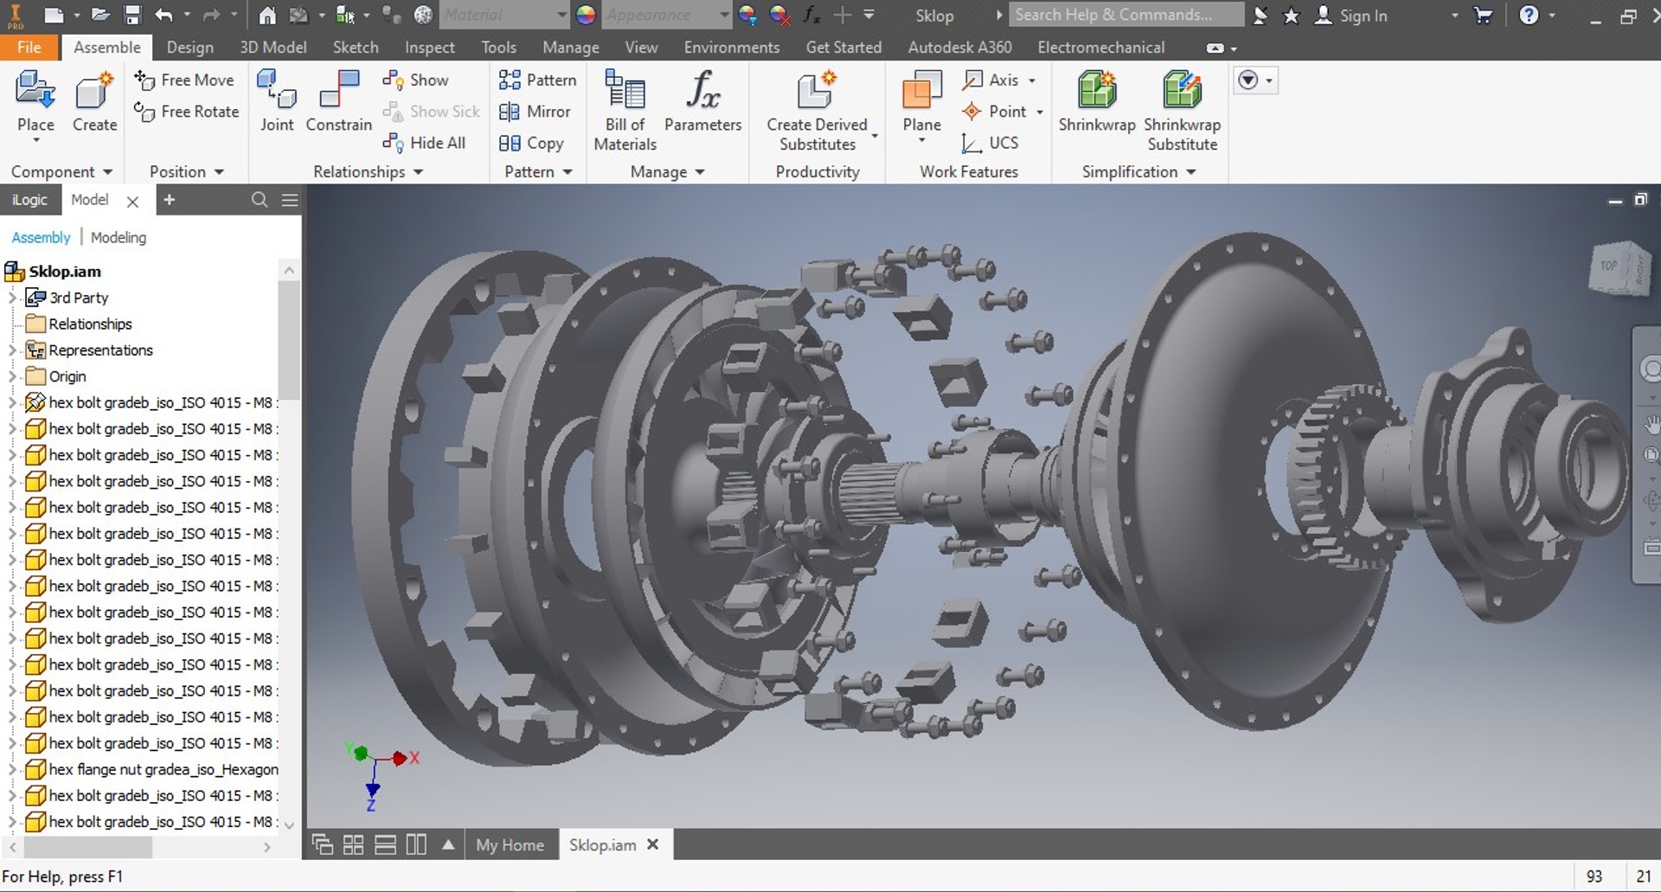1661x892 pixels.
Task: Click the Search Help & Commands field
Action: [x=1126, y=15]
